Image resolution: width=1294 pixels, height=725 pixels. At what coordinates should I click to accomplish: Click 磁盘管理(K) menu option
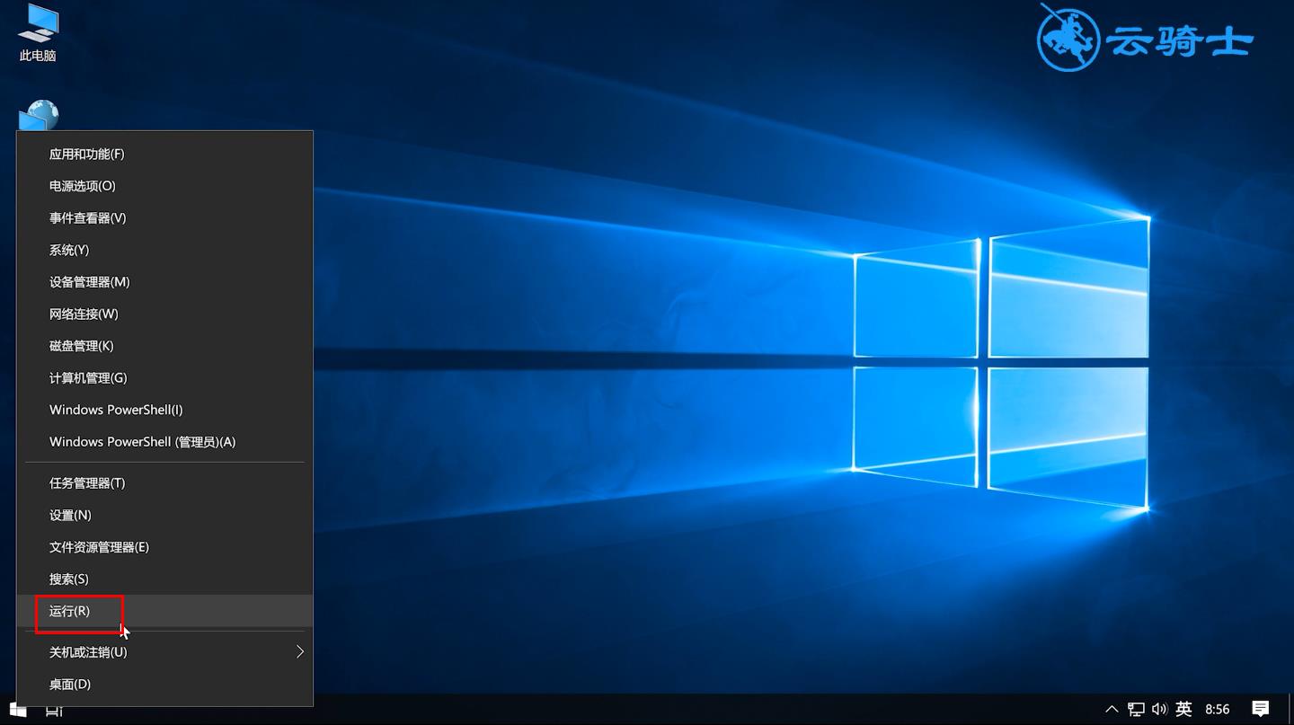coord(82,346)
